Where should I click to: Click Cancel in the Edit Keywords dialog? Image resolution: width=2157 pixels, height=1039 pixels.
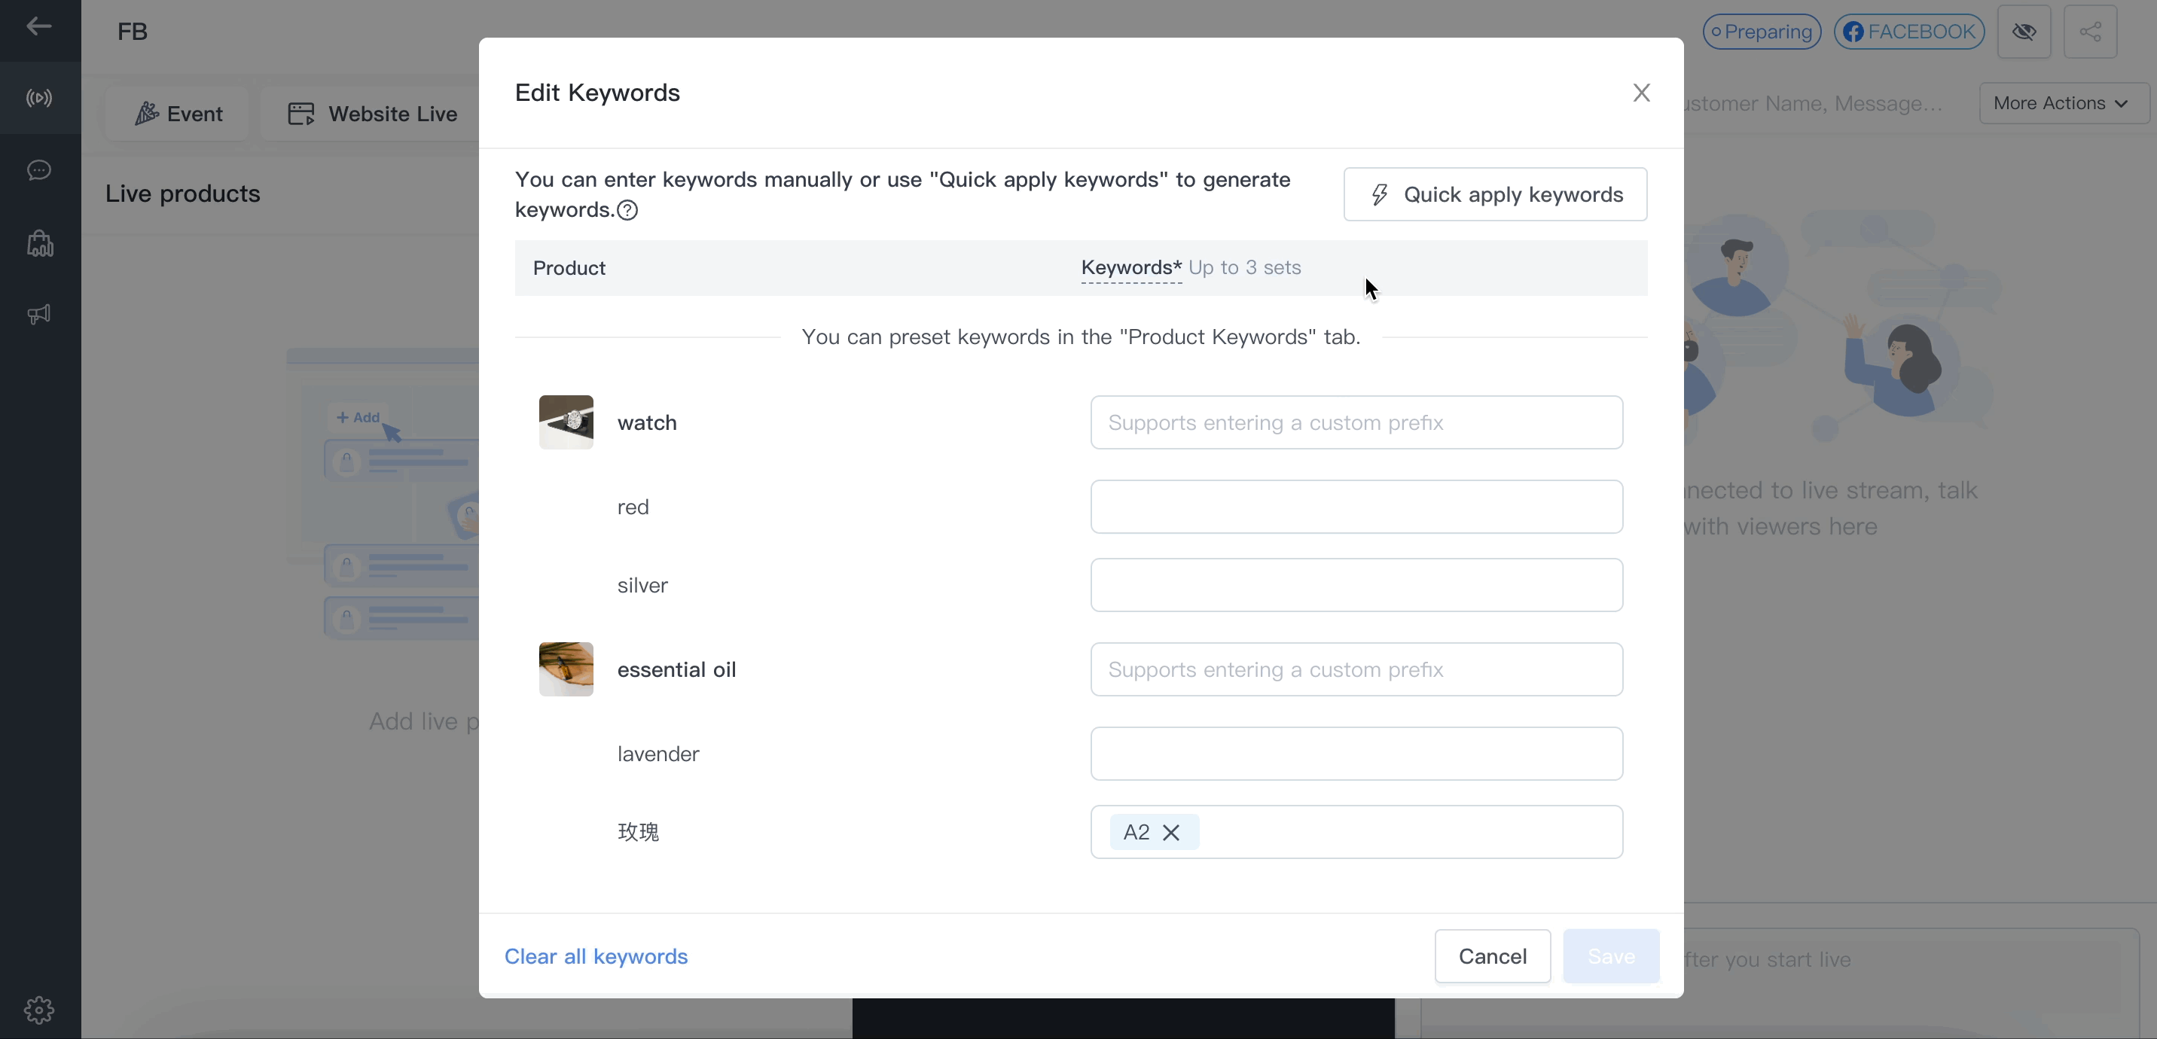coord(1492,956)
